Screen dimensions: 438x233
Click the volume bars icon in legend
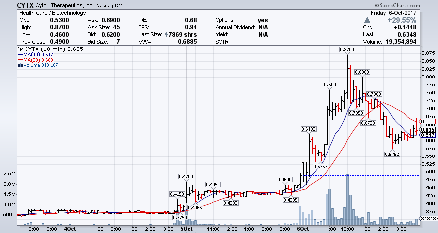coord(19,65)
